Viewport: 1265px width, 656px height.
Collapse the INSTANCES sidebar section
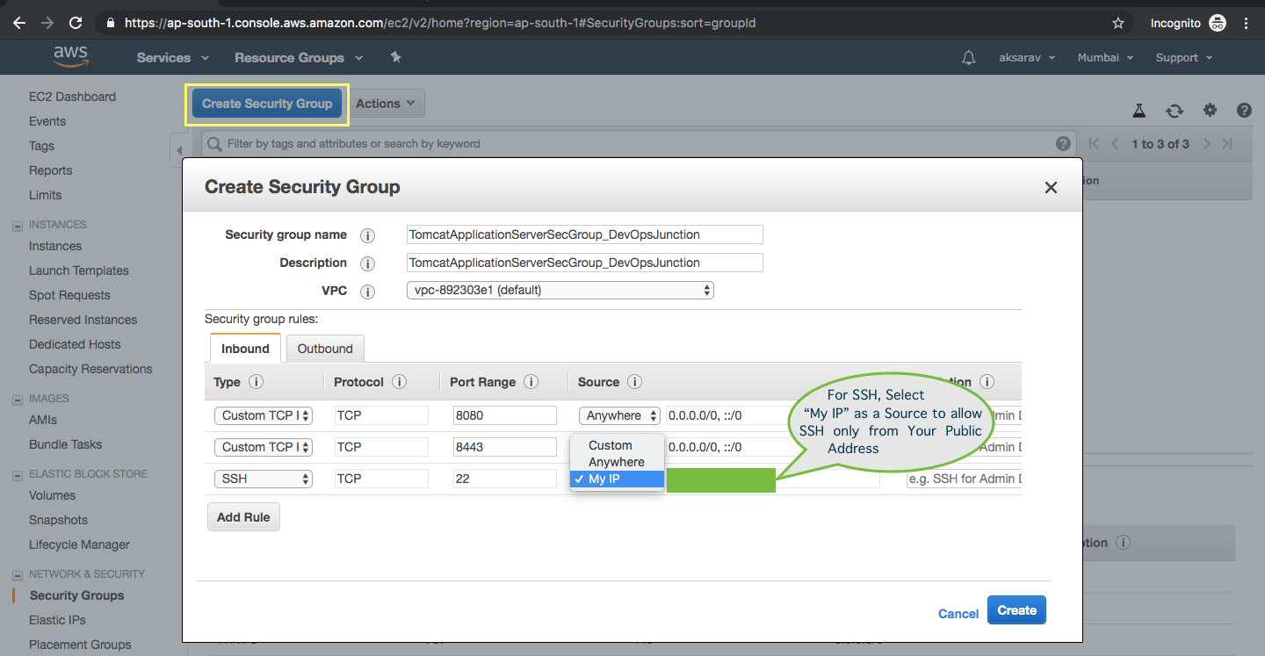pyautogui.click(x=18, y=225)
